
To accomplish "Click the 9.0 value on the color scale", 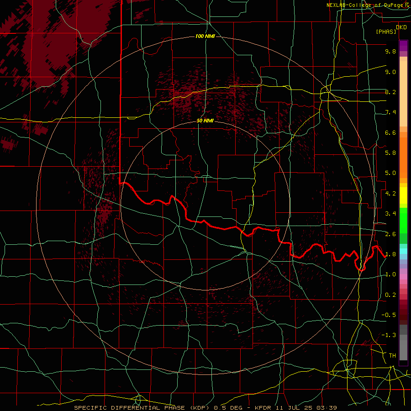I will (390, 72).
